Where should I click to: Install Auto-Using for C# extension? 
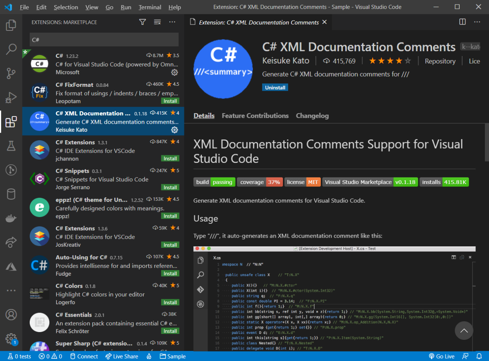pos(170,274)
